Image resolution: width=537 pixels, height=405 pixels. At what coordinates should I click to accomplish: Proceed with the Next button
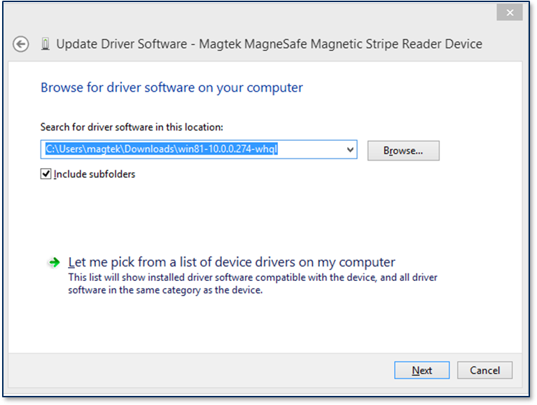click(422, 370)
